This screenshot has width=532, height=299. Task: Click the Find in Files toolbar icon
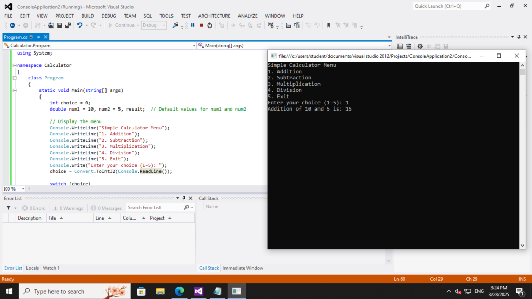click(176, 25)
